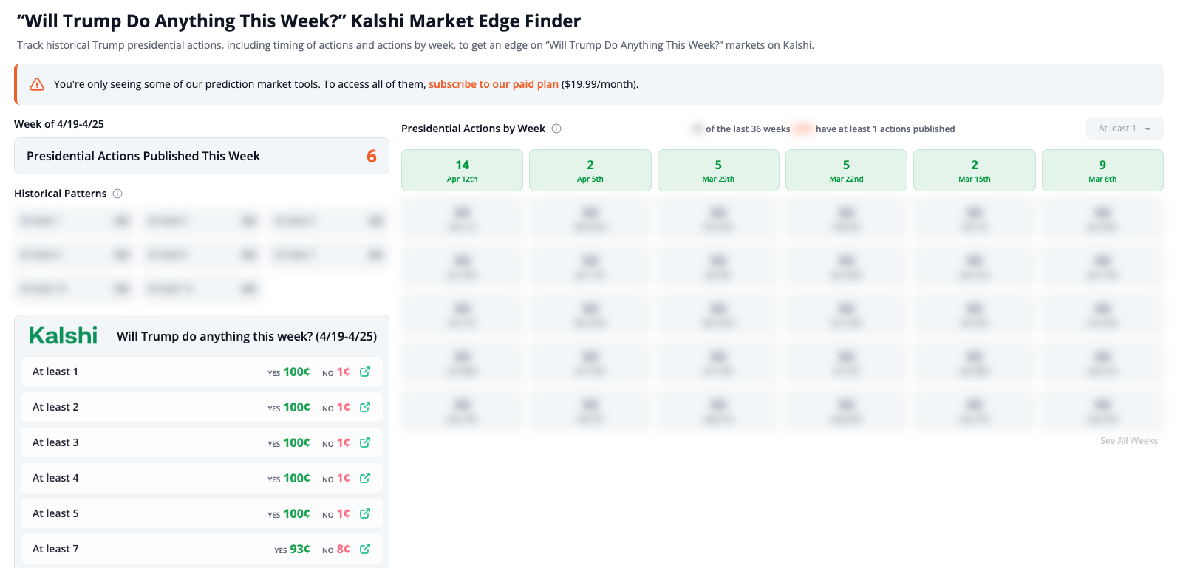Select the Mar 22nd week card
This screenshot has height=568, width=1183.
(846, 171)
